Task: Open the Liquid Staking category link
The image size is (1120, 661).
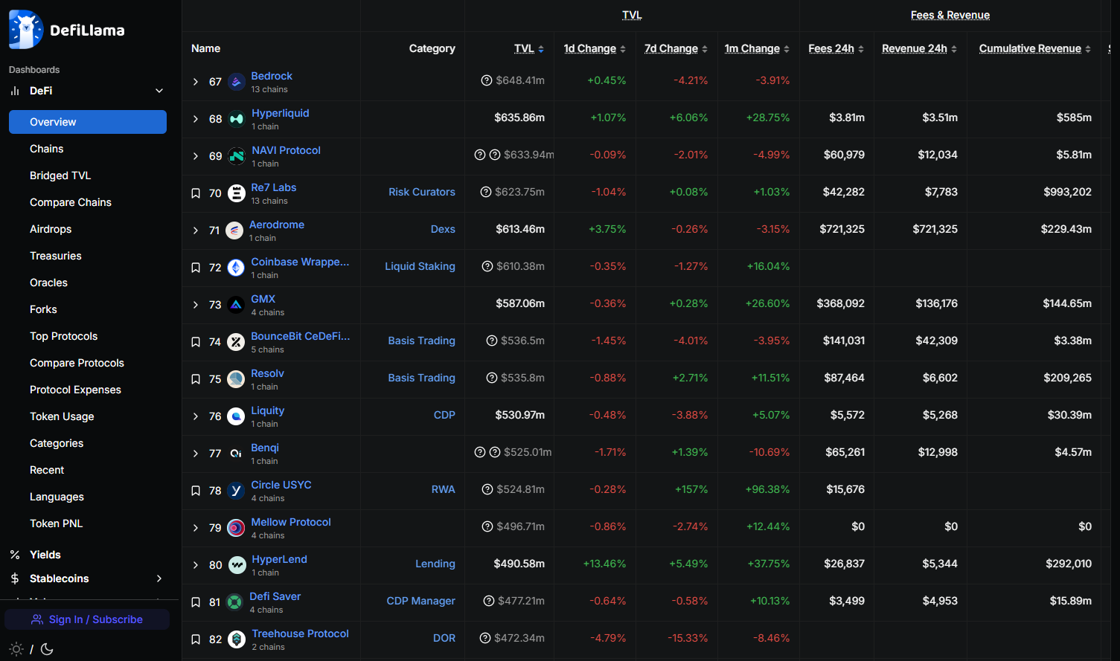Action: click(x=420, y=266)
